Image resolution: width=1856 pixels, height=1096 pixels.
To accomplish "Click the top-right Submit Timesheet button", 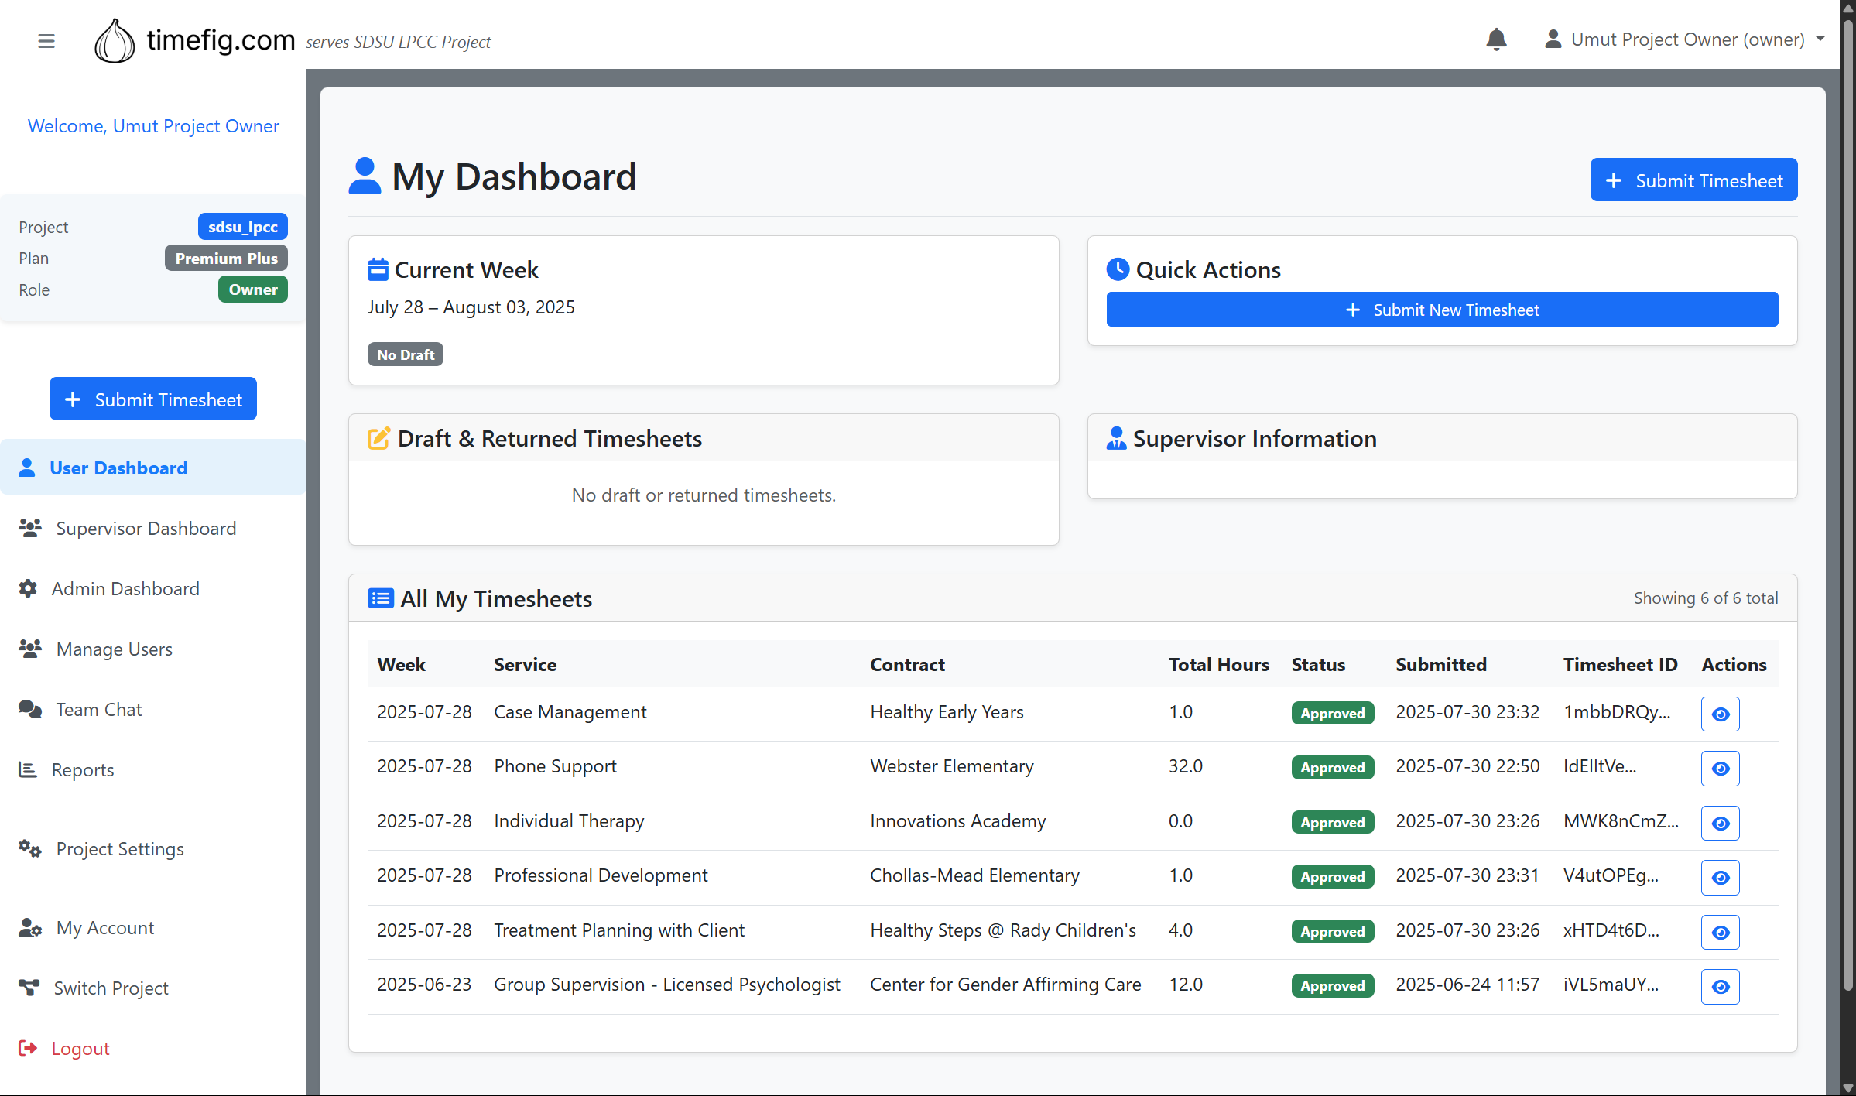I will [x=1693, y=180].
